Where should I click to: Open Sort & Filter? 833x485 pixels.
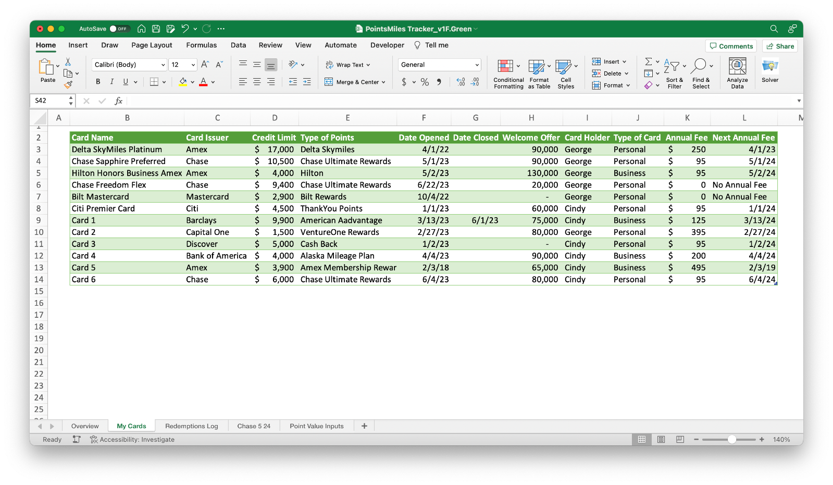coord(674,74)
